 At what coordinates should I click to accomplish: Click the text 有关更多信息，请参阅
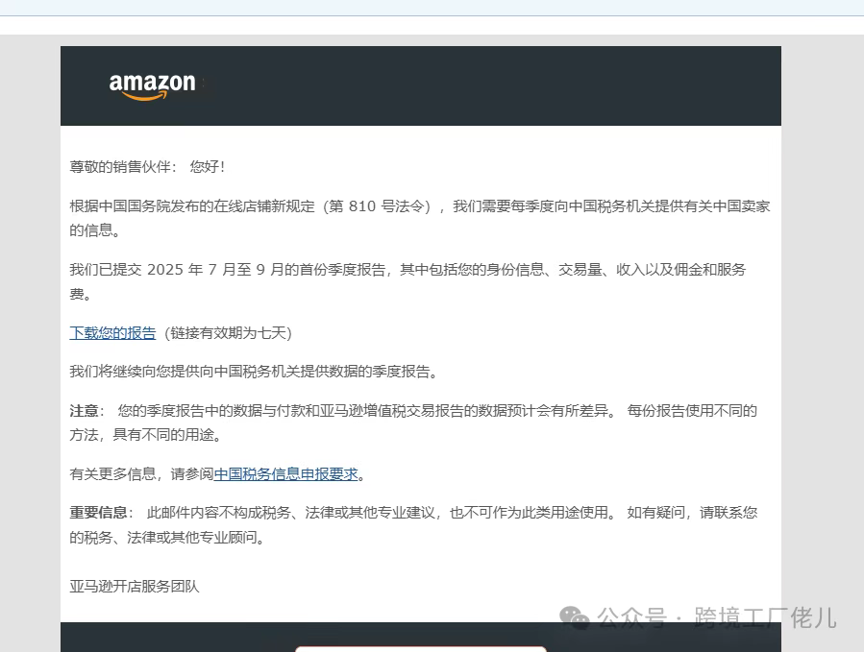point(141,473)
